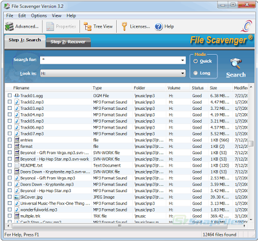Click the music icon of Track05.mp3

coord(17,121)
